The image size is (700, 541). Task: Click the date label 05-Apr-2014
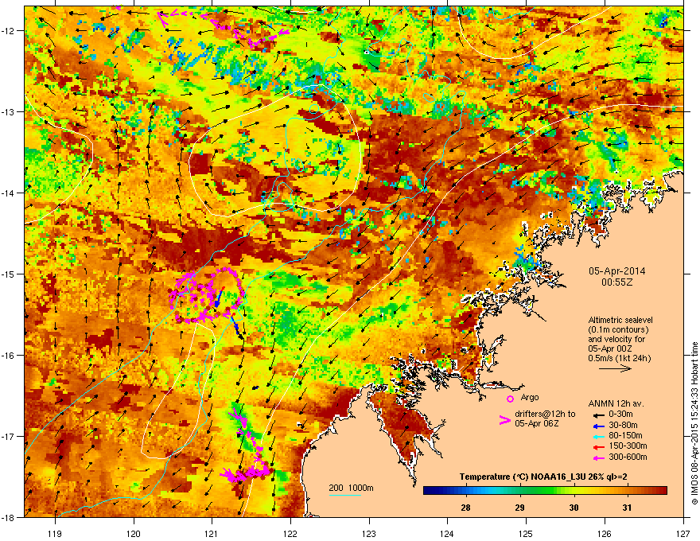pyautogui.click(x=616, y=271)
